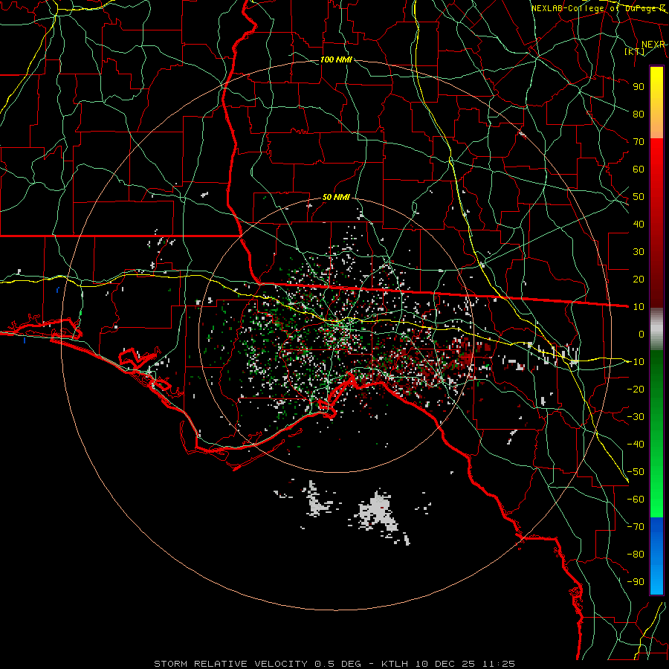This screenshot has width=669, height=669.
Task: Click the gray zero-velocity color bar segment
Action: pyautogui.click(x=656, y=329)
